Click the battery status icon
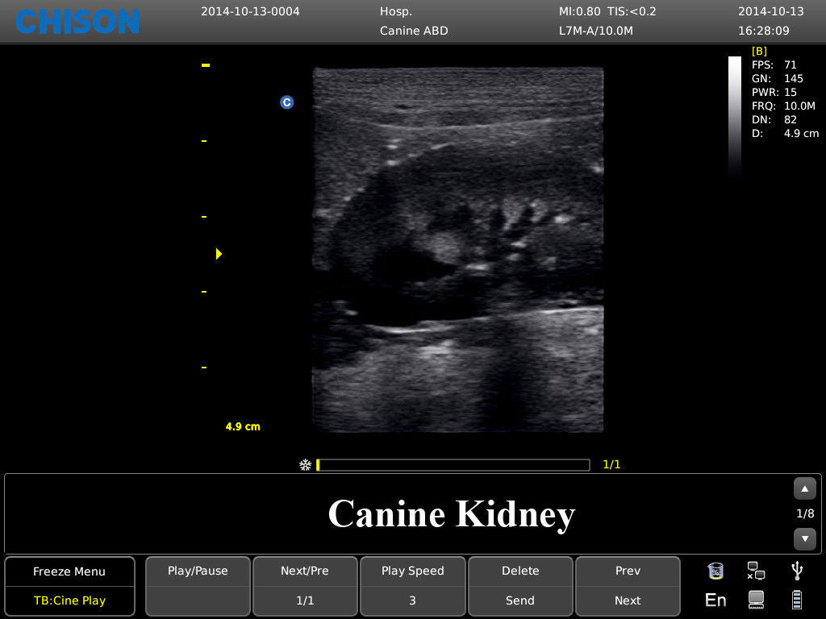Viewport: 826px width, 619px height. point(796,600)
